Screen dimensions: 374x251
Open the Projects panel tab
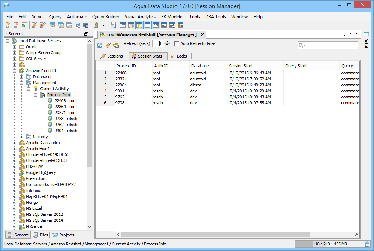point(63,235)
